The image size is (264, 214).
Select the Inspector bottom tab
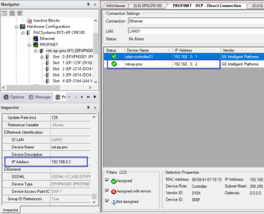[x=11, y=210]
